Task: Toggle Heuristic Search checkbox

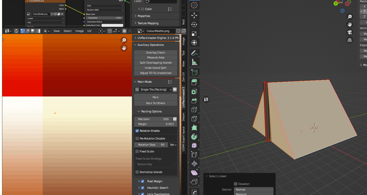Action: click(143, 188)
